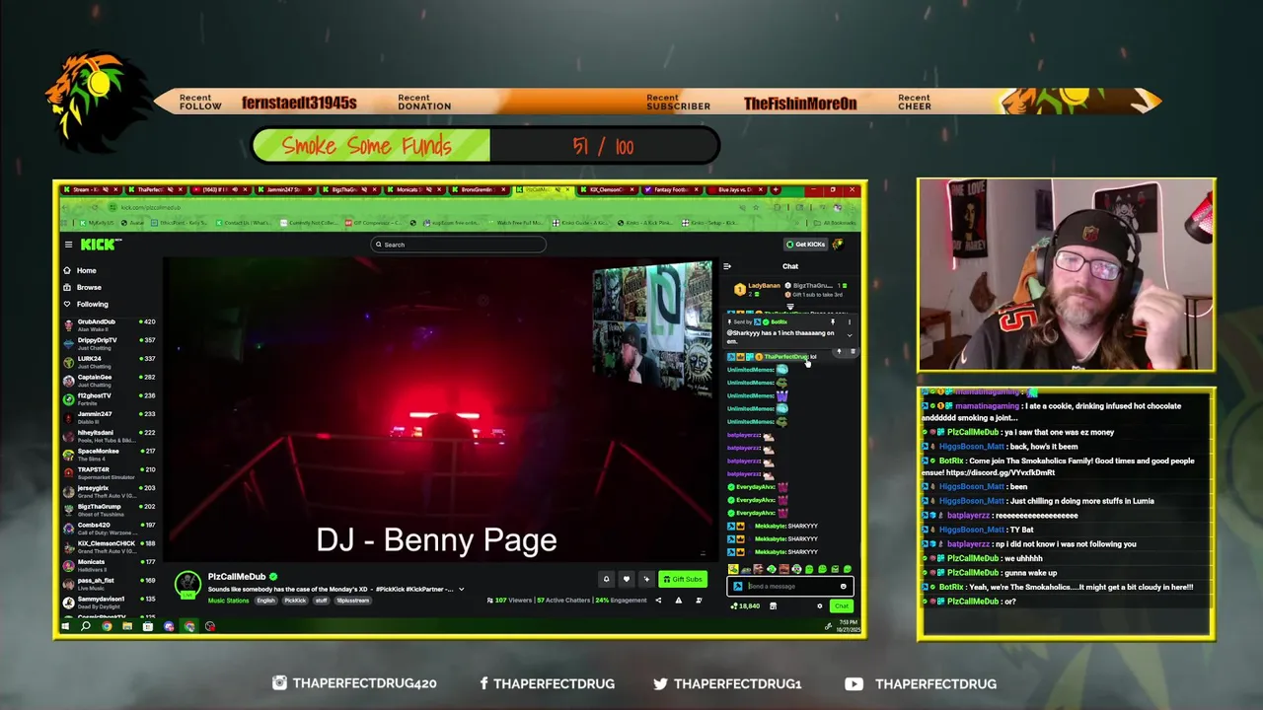Click the pin icon on pinned message
Screen dimensions: 1263x710
[x=833, y=321]
